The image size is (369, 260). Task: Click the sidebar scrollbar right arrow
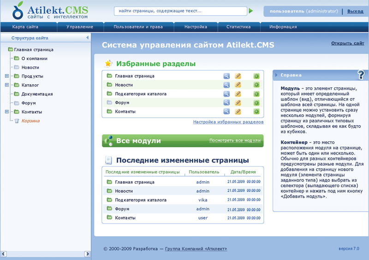point(87,254)
